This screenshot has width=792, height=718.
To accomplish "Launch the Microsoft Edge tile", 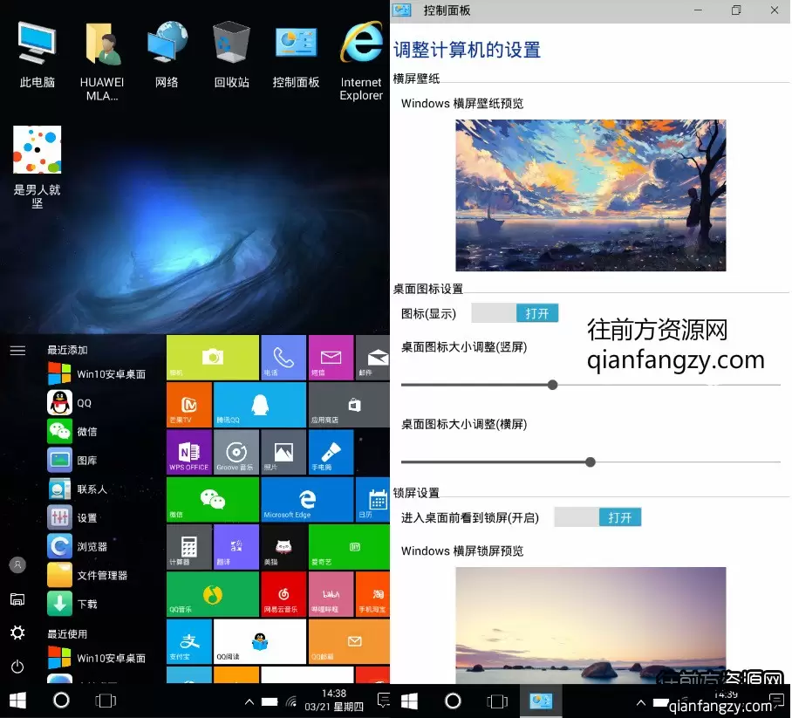I will tap(307, 500).
